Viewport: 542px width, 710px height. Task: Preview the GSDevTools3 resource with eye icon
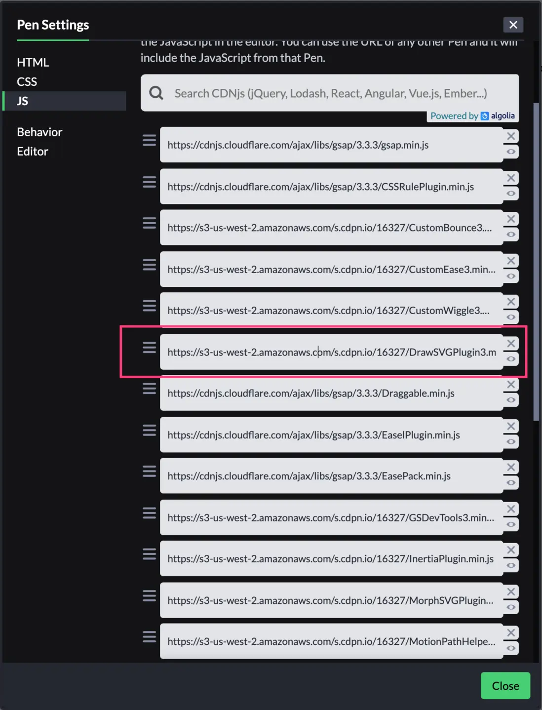[x=511, y=524]
